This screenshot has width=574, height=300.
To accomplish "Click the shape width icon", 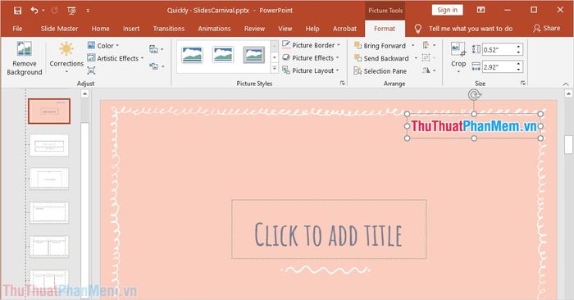I will click(476, 66).
